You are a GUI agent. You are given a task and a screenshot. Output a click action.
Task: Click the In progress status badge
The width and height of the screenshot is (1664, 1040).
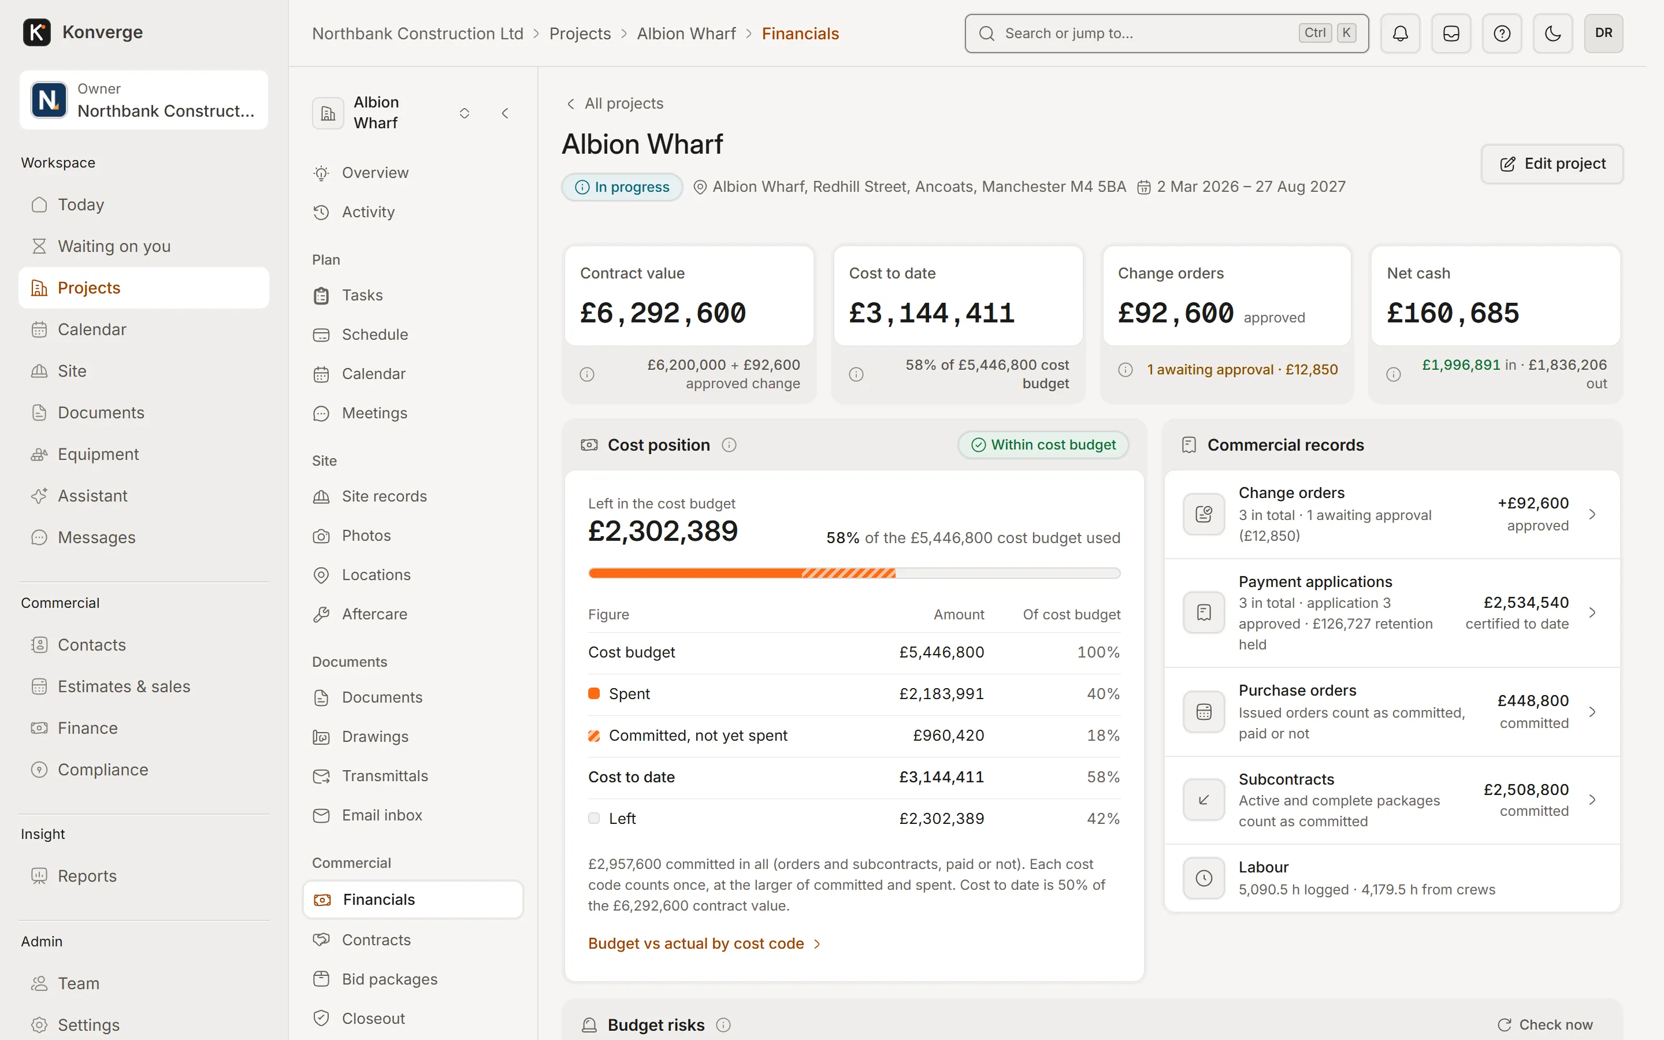(x=622, y=187)
